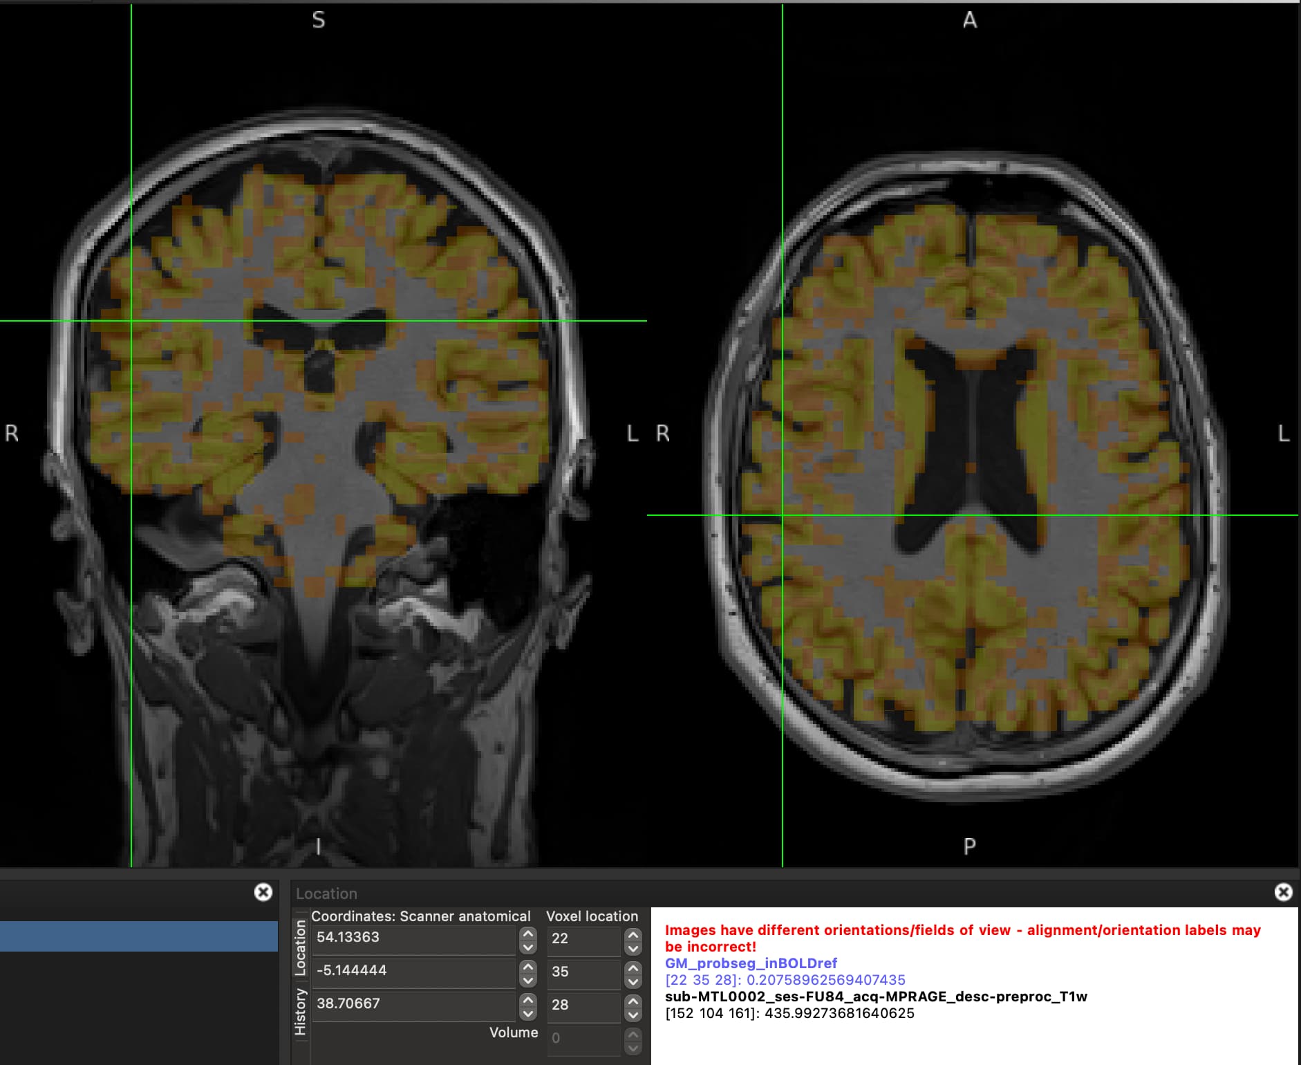Click the Location panel title
1301x1065 pixels.
pos(326,893)
